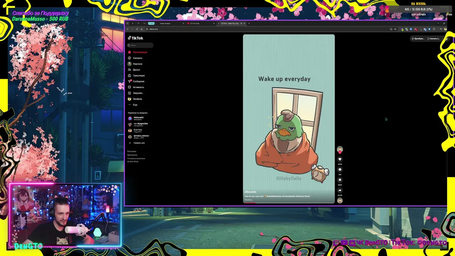Viewport: 455px width, 256px height.
Task: Click the donation goal progress bar overlay
Action: [418, 9]
